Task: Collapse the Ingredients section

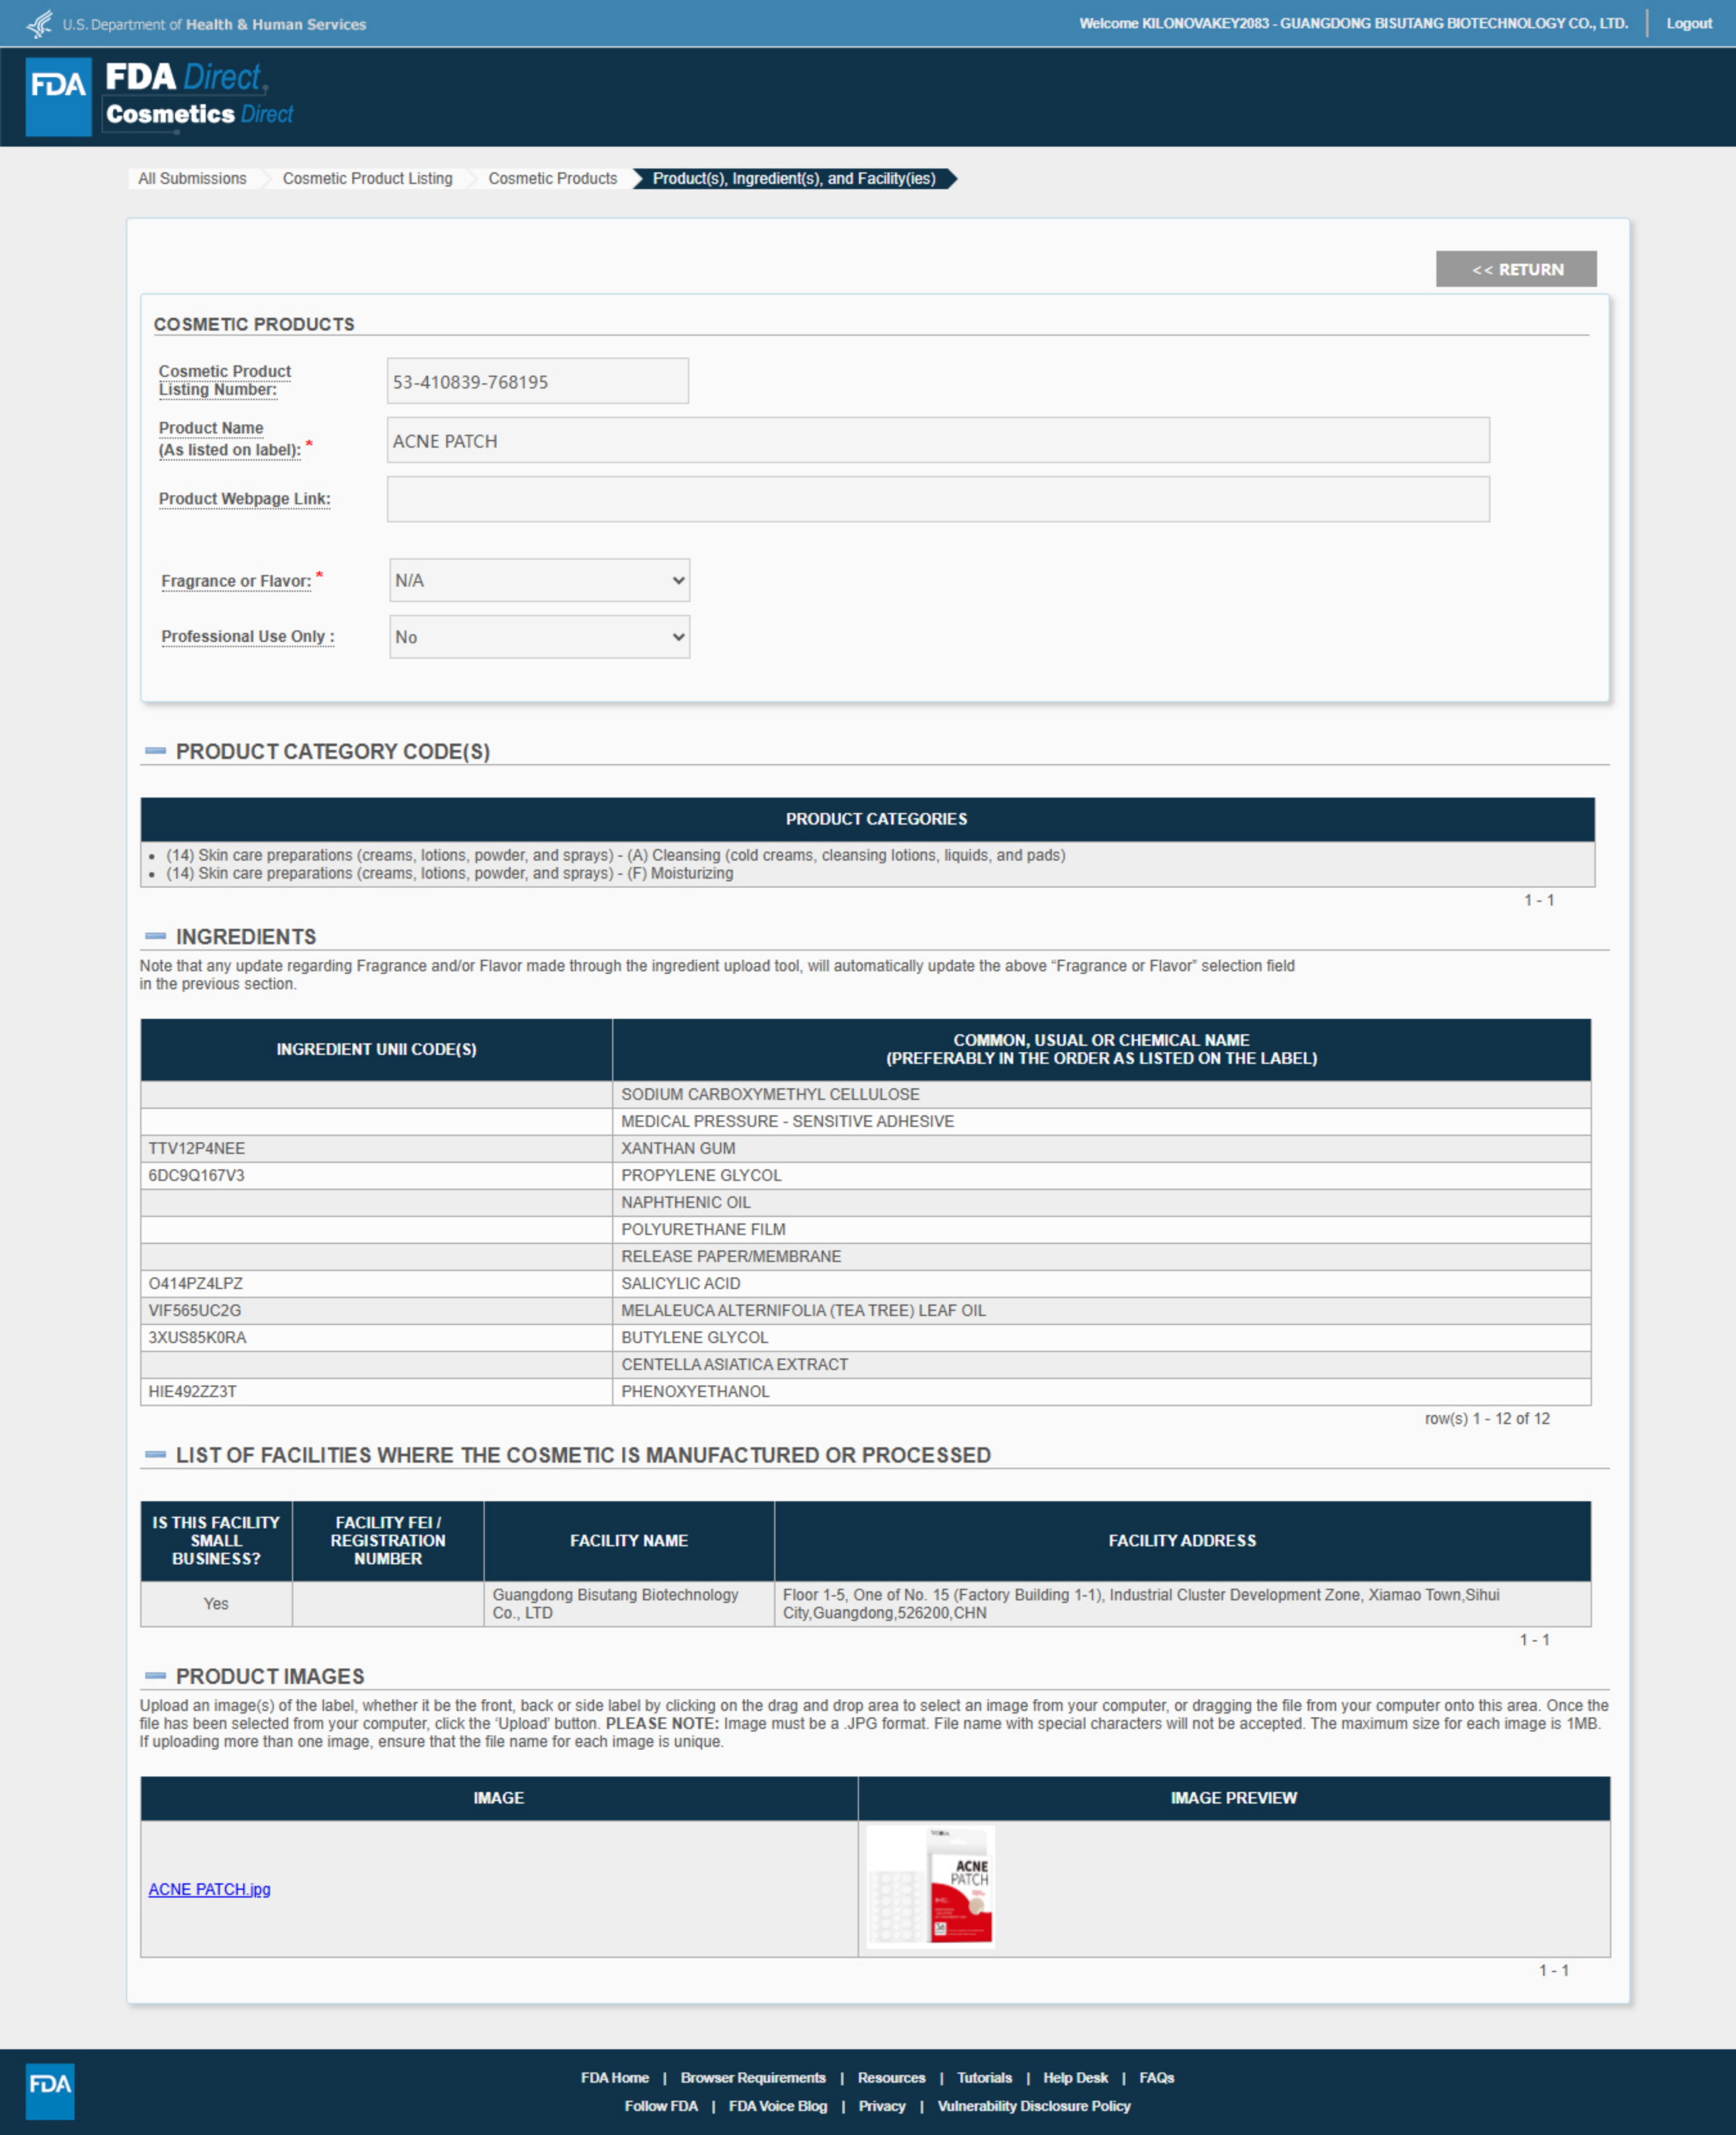Action: [155, 936]
